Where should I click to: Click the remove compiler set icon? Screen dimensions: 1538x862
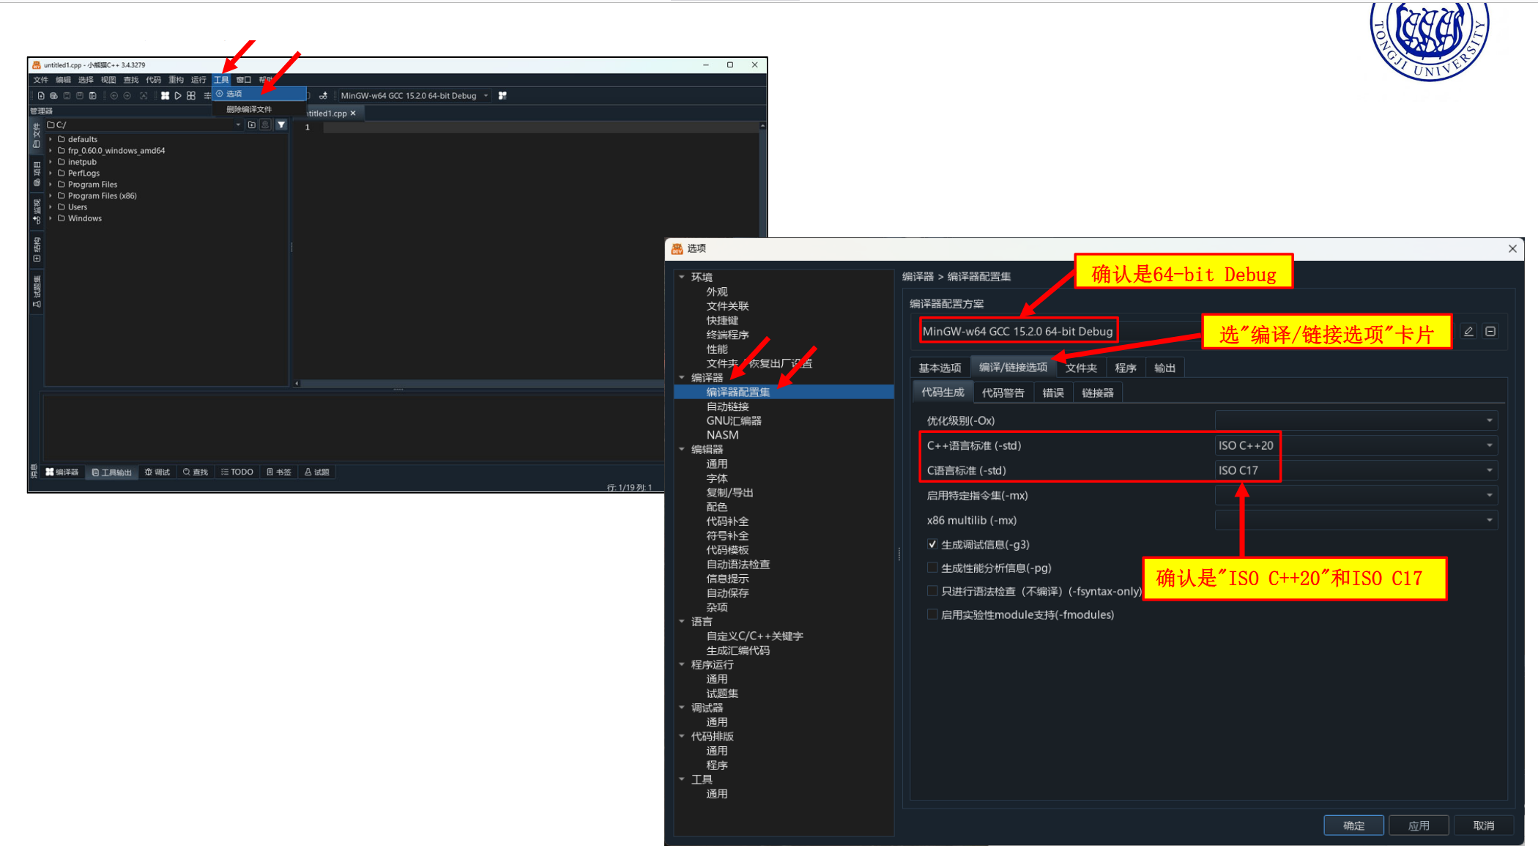click(1490, 332)
